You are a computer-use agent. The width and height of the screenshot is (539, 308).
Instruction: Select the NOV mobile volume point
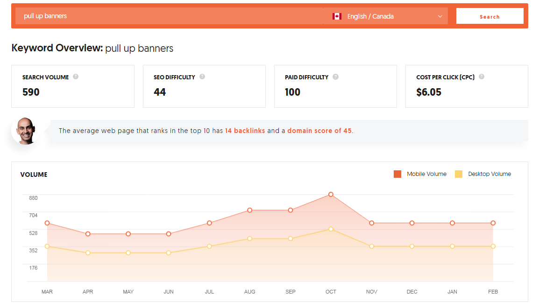pyautogui.click(x=372, y=223)
